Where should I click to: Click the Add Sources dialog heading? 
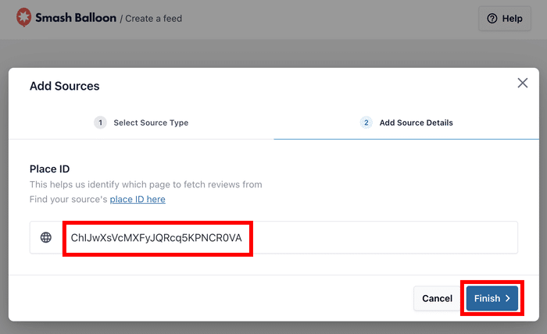(x=64, y=86)
